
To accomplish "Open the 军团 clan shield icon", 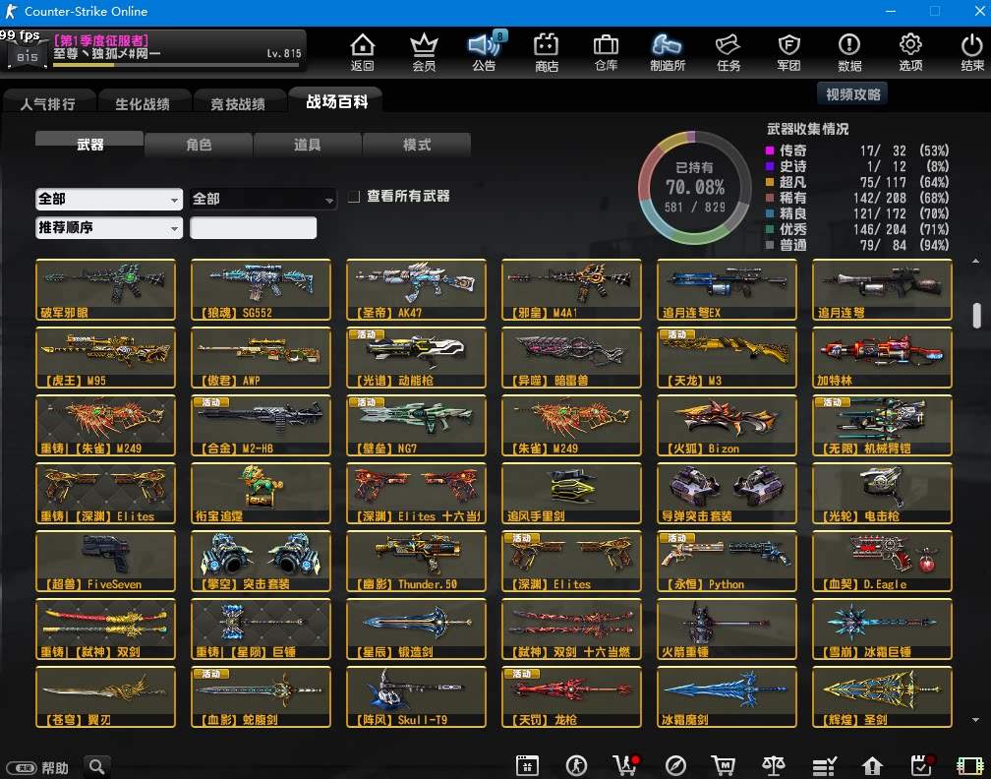I will [x=788, y=52].
